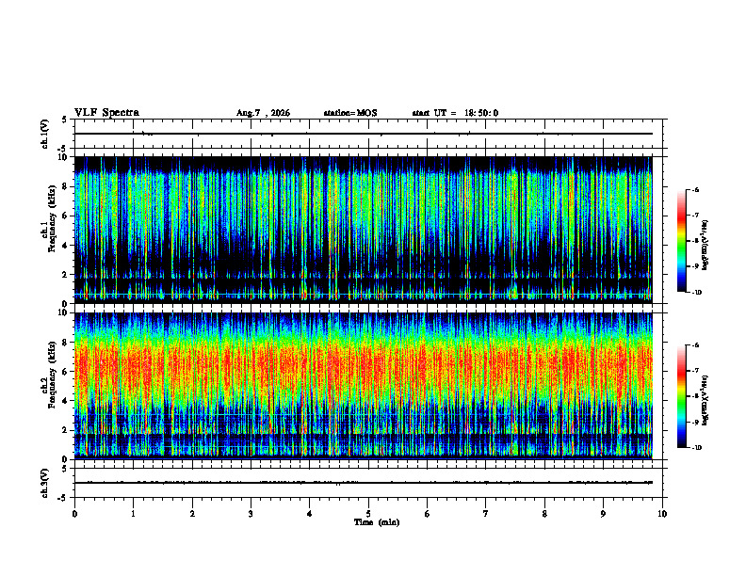Click the ch.1 spectrogram panel
Screen dimensions: 746x576
(x=364, y=230)
